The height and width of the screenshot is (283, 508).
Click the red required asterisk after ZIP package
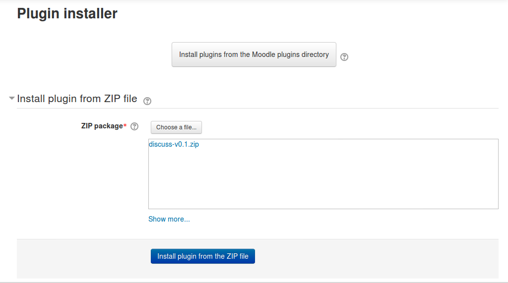(125, 125)
